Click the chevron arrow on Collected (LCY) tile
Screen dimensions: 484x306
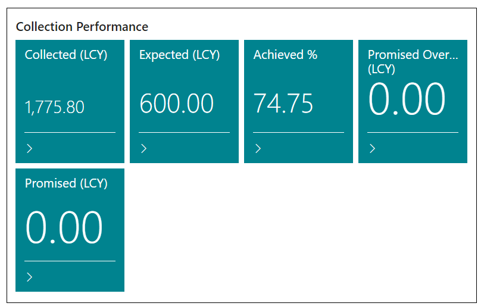click(x=30, y=149)
